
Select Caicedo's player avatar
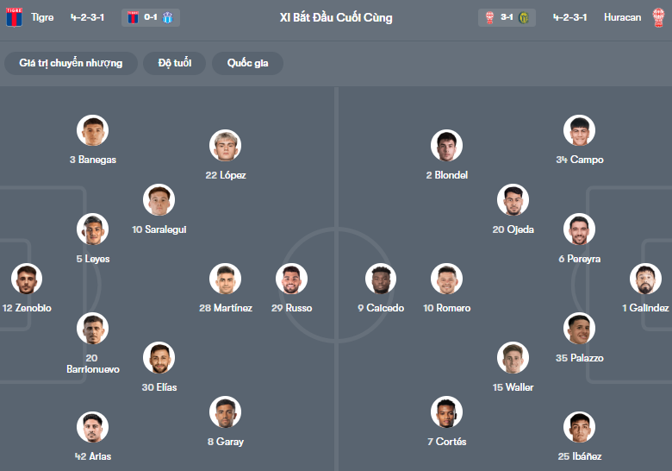point(382,279)
